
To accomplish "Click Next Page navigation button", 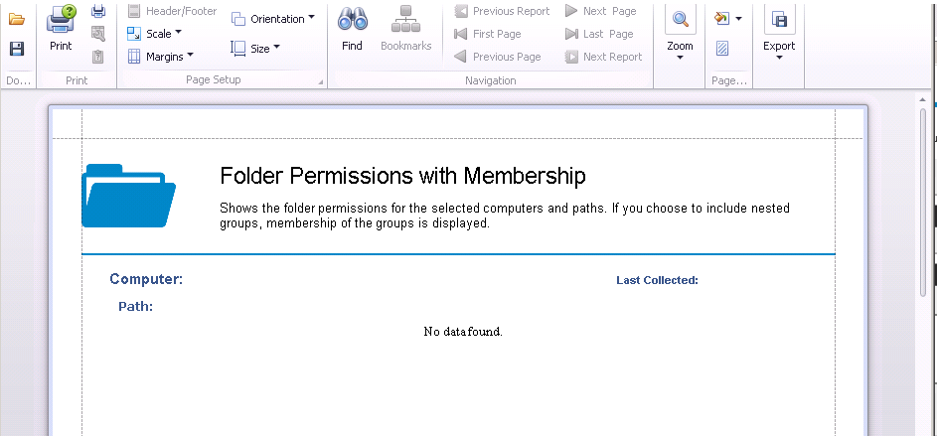I will pyautogui.click(x=600, y=11).
